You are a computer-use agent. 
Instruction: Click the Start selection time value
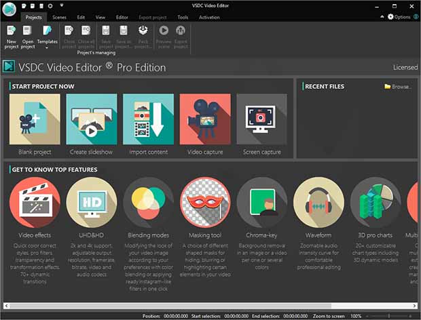pos(236,316)
